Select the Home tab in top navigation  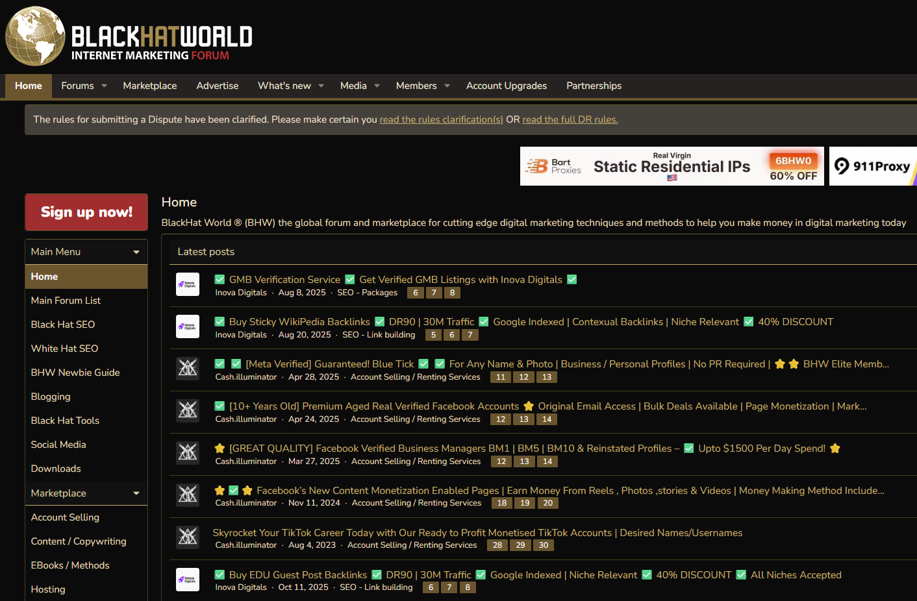29,86
